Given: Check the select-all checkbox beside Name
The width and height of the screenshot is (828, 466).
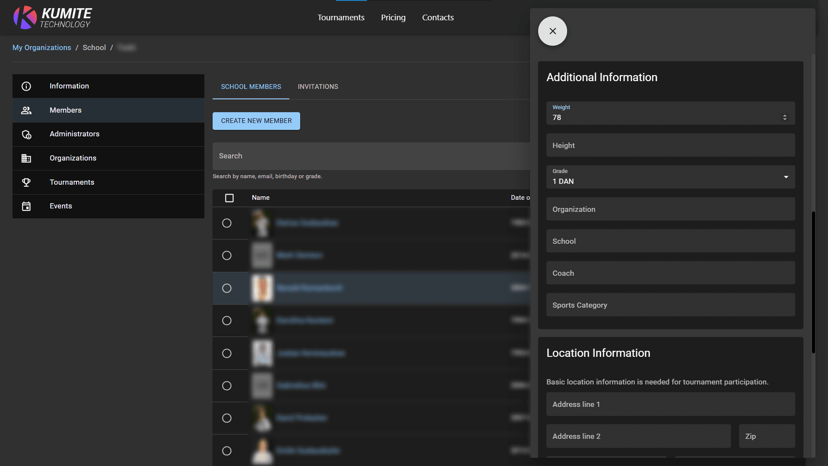Looking at the screenshot, I should 229,198.
